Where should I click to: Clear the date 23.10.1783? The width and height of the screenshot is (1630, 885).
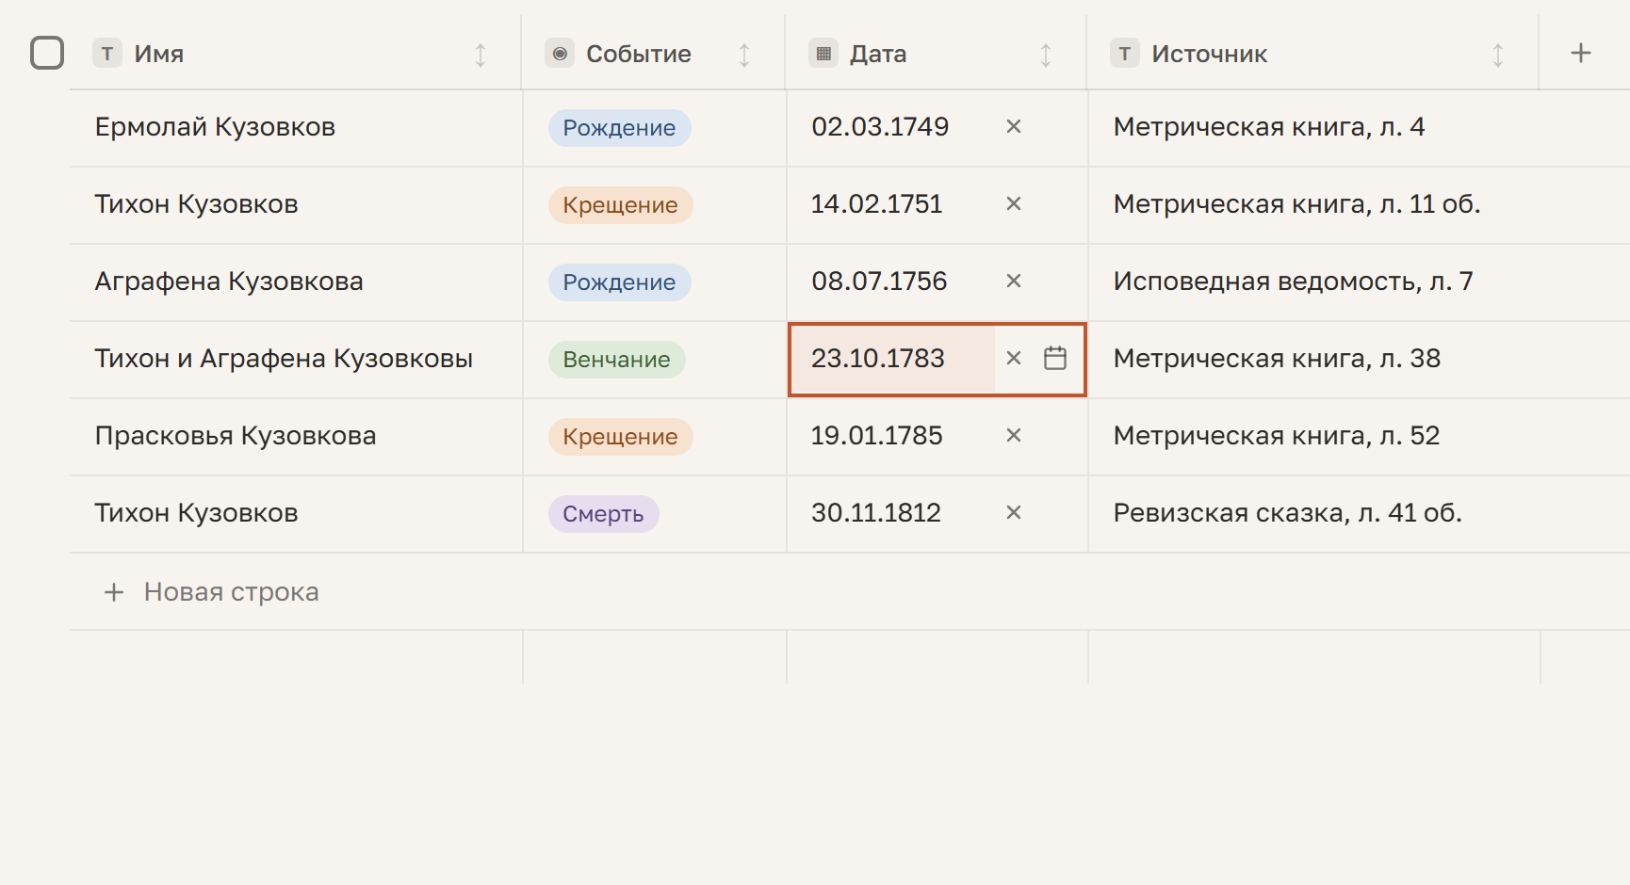[1014, 358]
